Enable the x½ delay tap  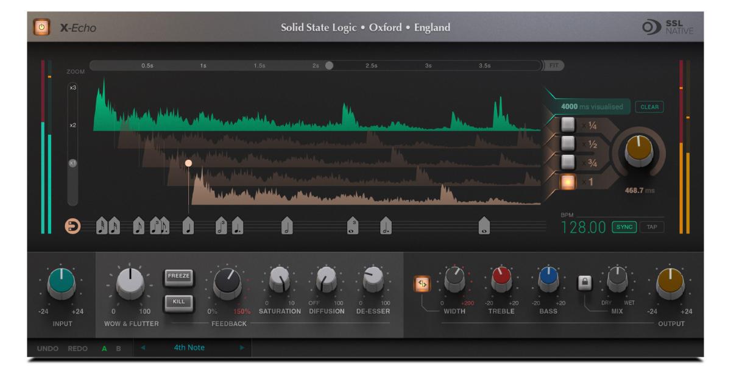coord(568,144)
